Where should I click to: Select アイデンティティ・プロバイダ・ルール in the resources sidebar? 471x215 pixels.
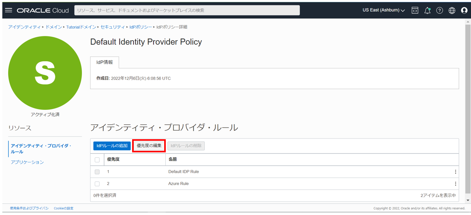pos(41,148)
